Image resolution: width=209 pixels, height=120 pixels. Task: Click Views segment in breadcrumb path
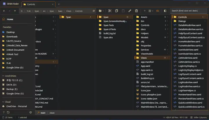[x=69, y=11]
